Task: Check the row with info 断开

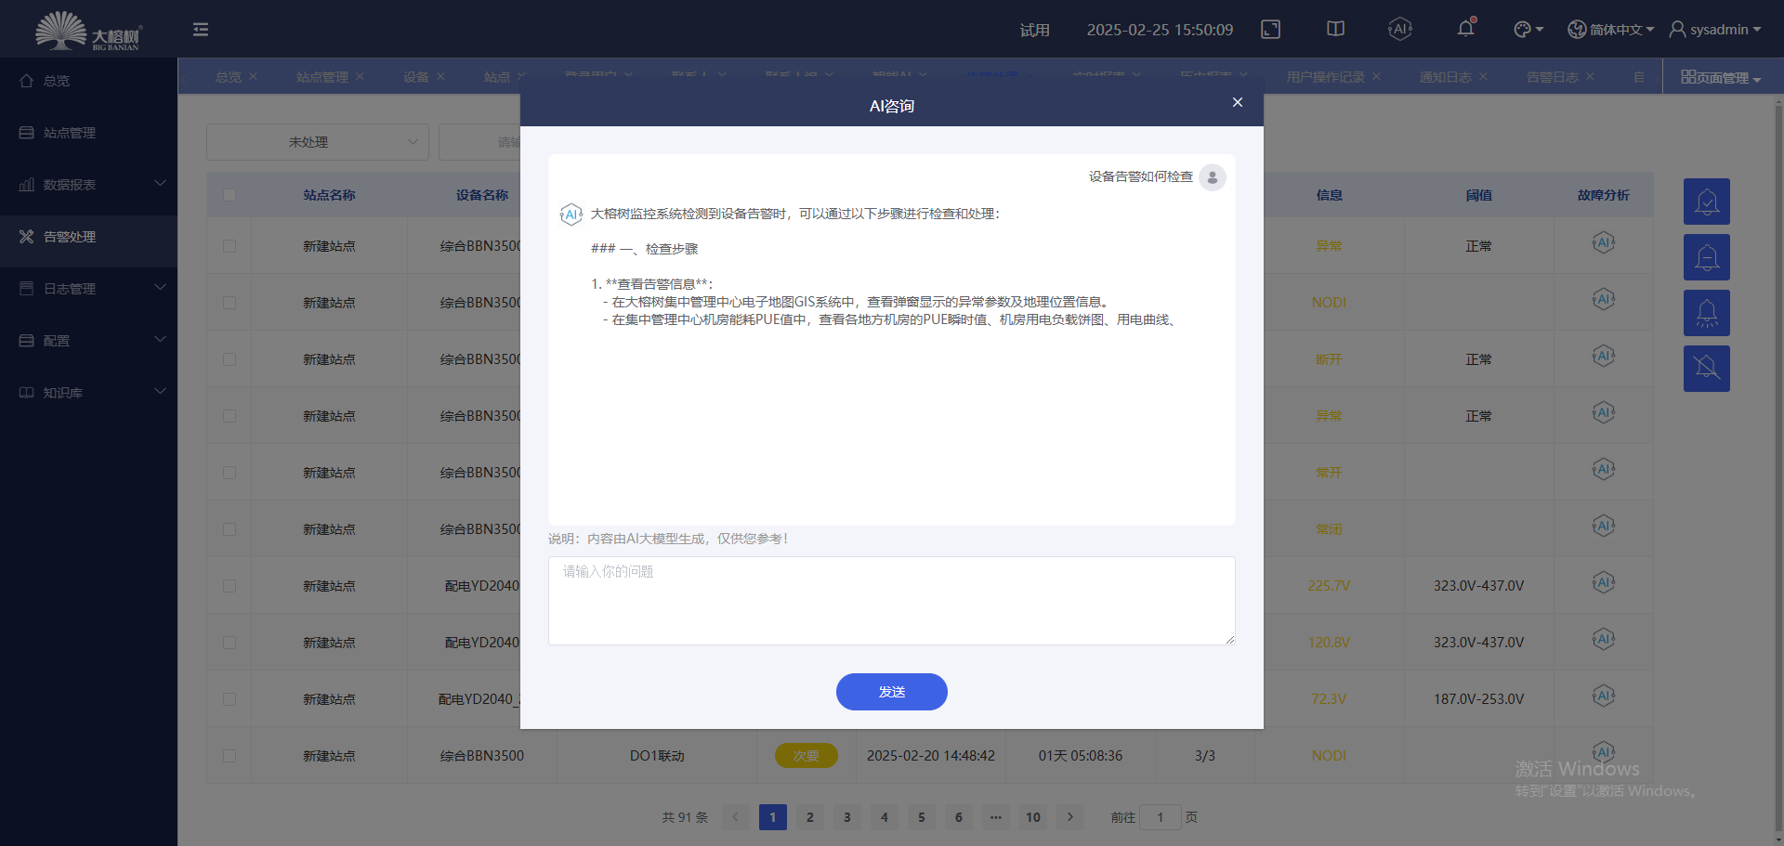Action: [x=230, y=359]
